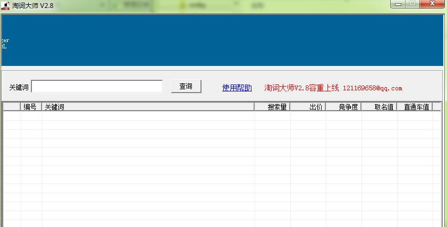Open the 使用帮助 link
Image resolution: width=447 pixels, height=227 pixels.
tap(237, 88)
